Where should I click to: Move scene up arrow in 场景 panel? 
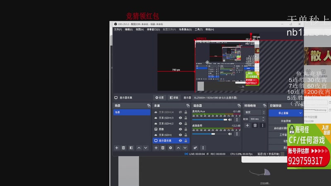point(139,148)
